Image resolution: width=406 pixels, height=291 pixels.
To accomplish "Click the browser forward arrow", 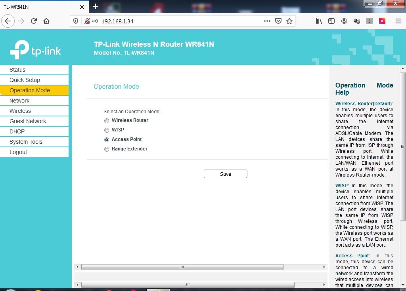I will click(21, 21).
